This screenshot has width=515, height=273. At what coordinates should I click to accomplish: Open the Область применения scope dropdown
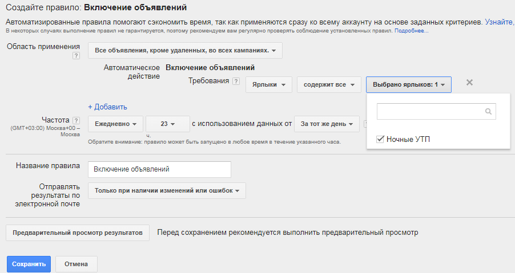(185, 51)
